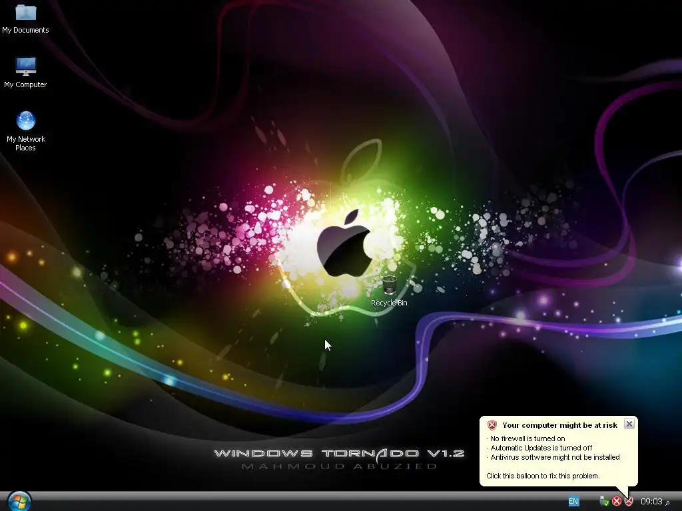Click the Safely Remove Hardware tray icon

tap(604, 502)
